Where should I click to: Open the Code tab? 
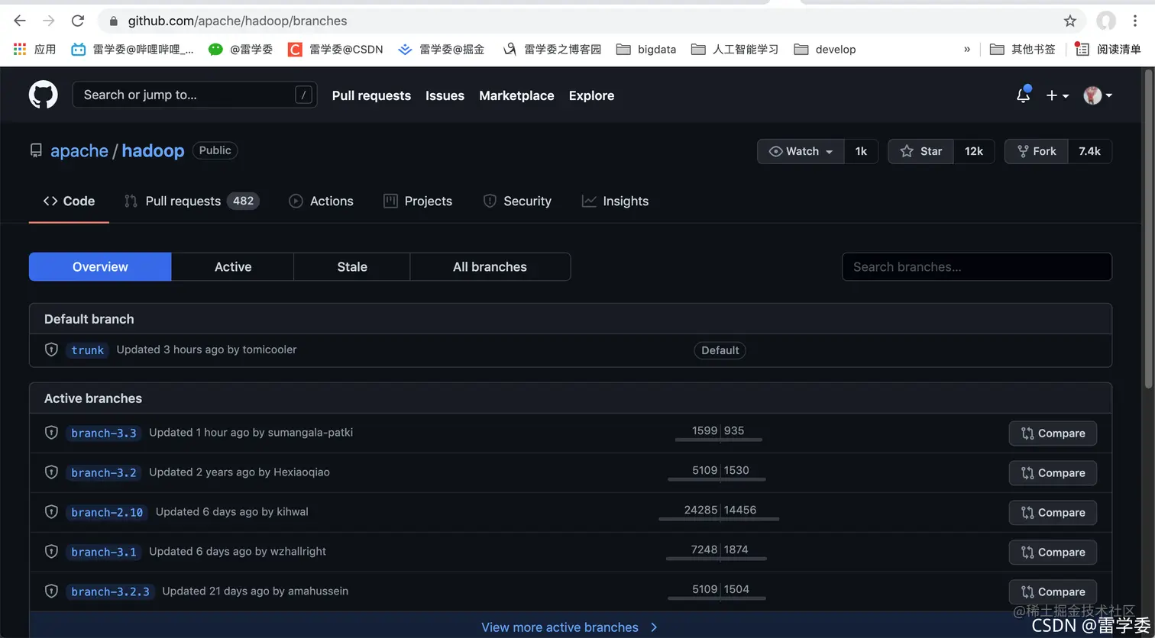pyautogui.click(x=69, y=201)
